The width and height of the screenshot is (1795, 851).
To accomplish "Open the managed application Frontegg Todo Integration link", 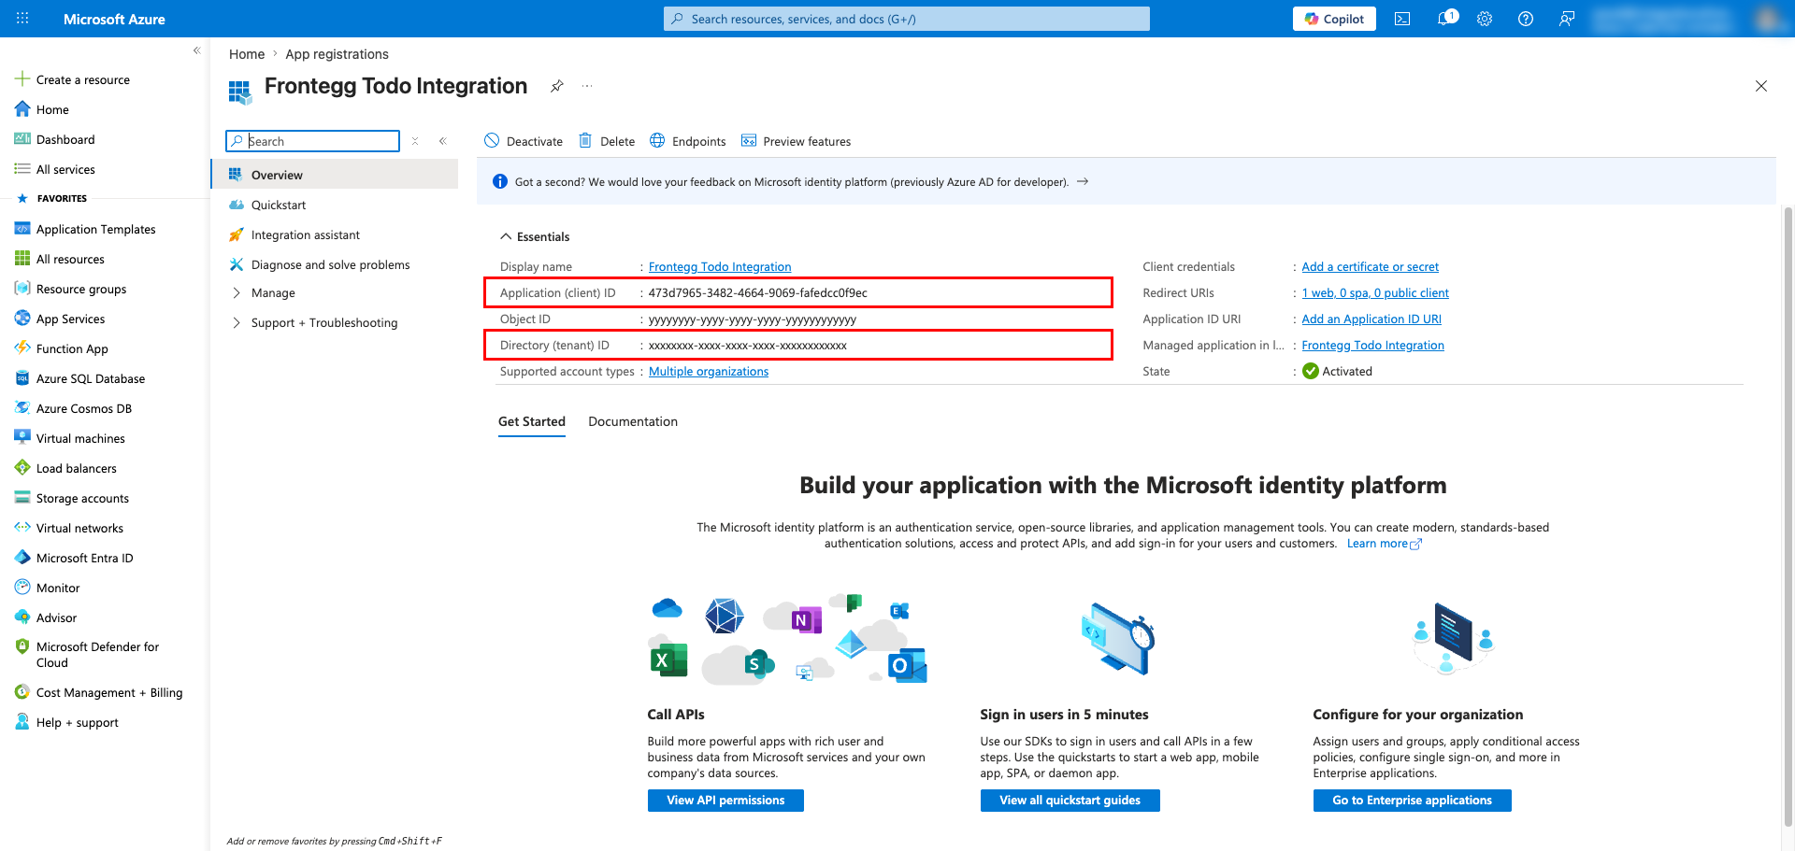I will [1373, 345].
